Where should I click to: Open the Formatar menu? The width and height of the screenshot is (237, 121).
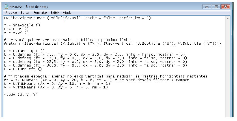click(40, 13)
